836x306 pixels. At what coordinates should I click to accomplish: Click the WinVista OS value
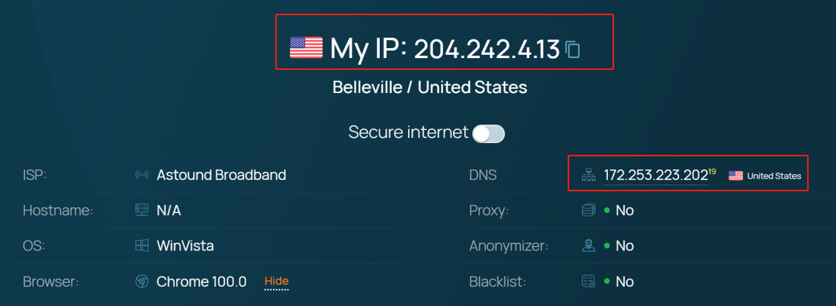point(185,246)
